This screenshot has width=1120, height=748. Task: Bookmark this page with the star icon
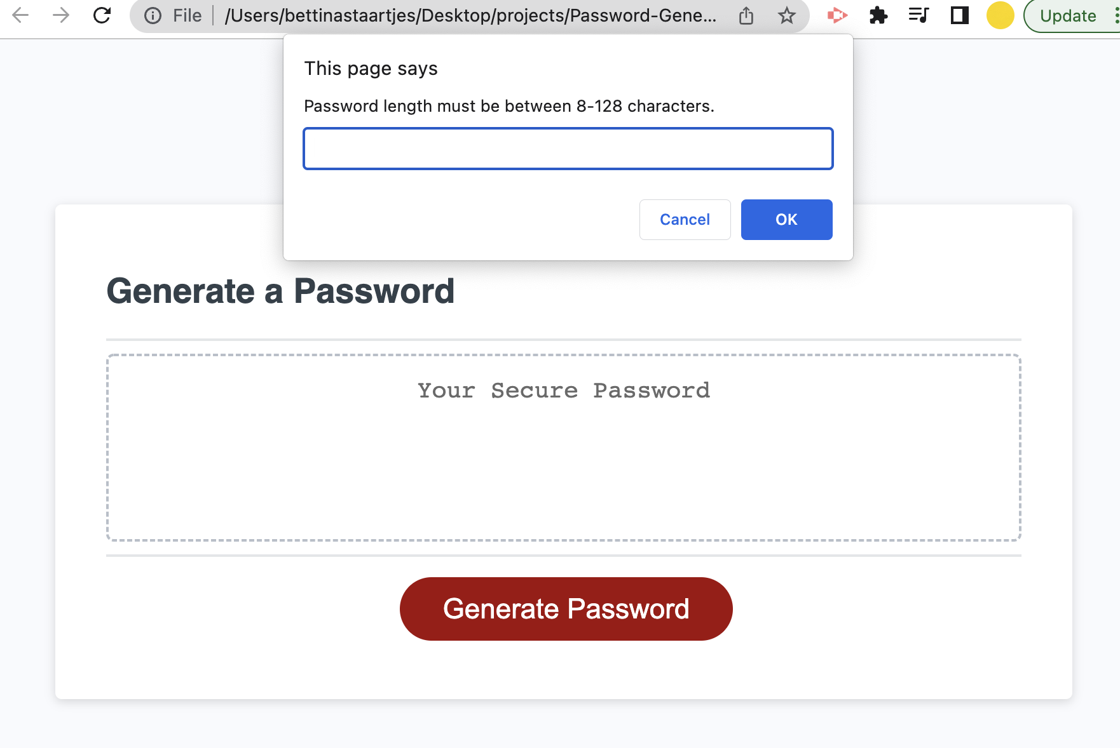point(786,16)
